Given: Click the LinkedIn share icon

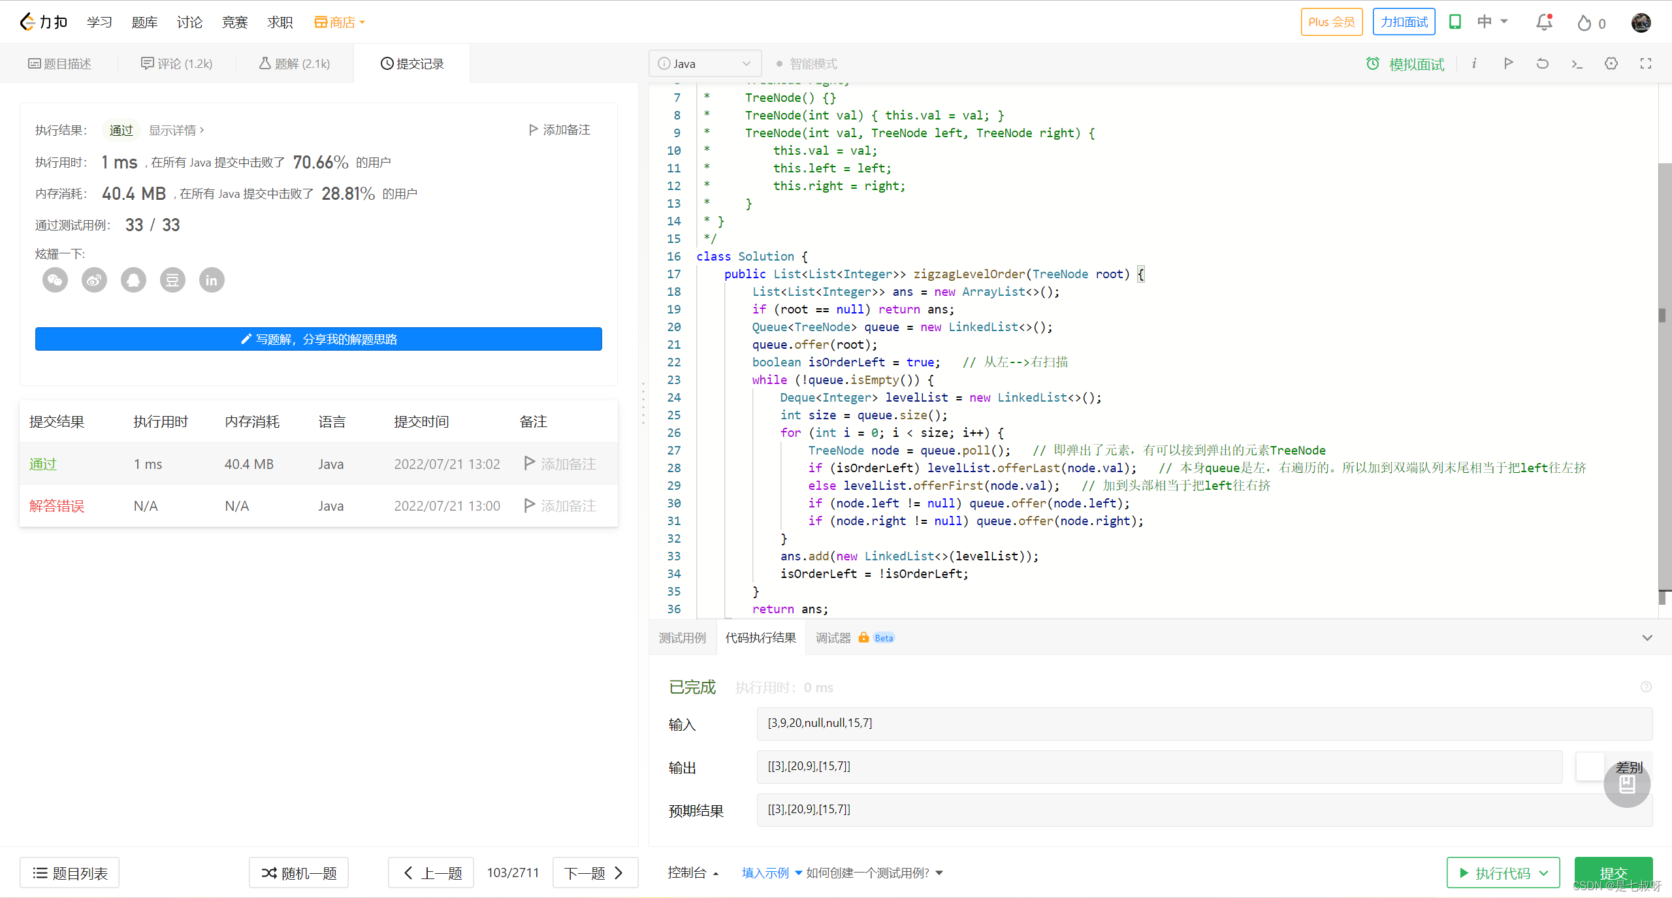Looking at the screenshot, I should 212,280.
